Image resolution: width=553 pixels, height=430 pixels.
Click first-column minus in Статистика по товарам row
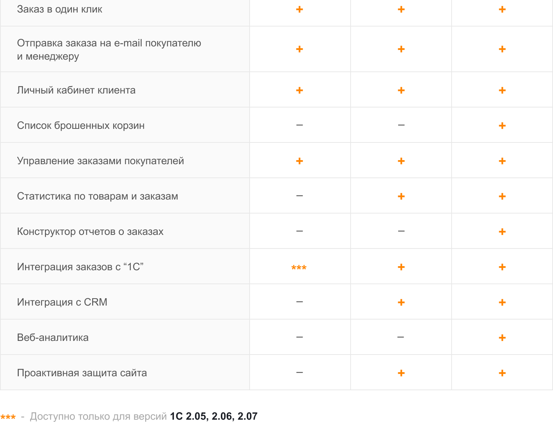click(x=299, y=196)
